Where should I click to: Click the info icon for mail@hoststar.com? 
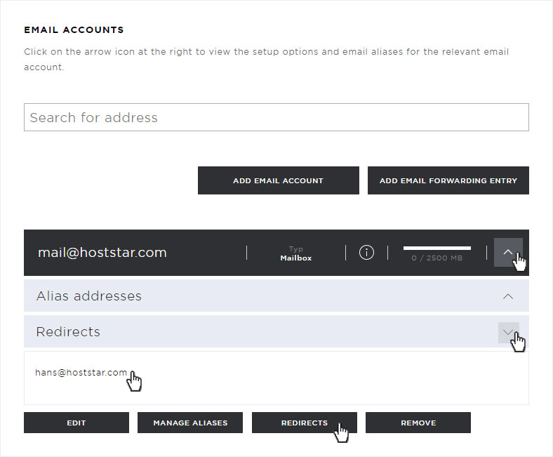(366, 252)
